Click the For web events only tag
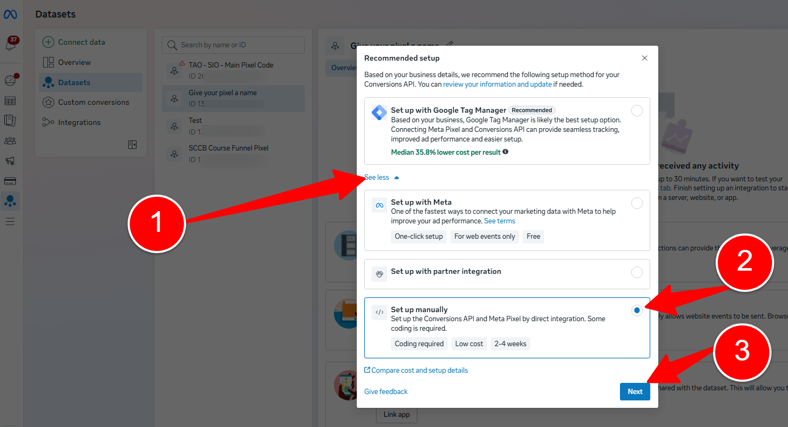The image size is (788, 427). tap(484, 237)
